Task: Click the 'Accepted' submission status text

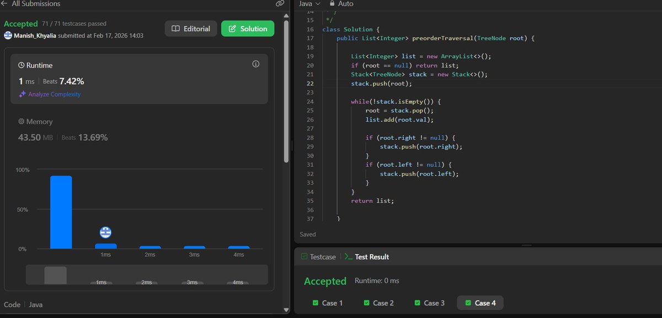Action: [x=20, y=24]
